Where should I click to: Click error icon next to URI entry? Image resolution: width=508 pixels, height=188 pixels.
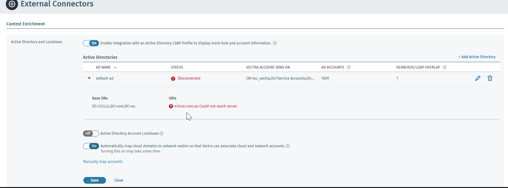(171, 106)
